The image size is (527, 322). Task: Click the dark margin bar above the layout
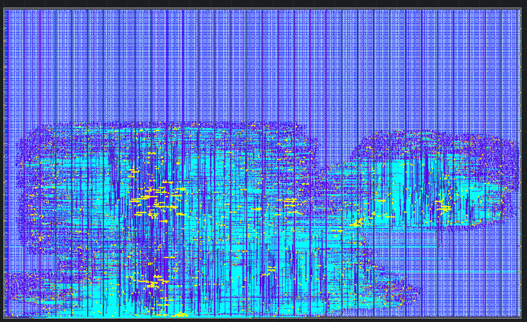point(263,4)
